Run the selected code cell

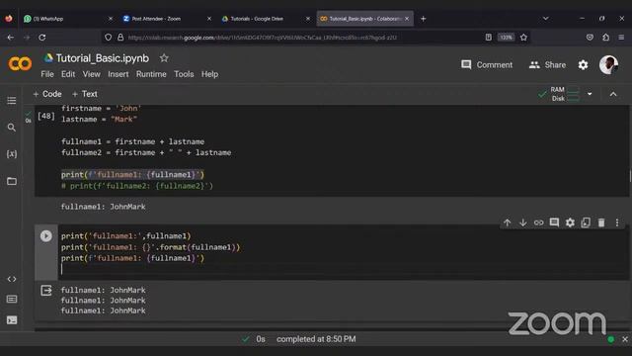pos(46,236)
